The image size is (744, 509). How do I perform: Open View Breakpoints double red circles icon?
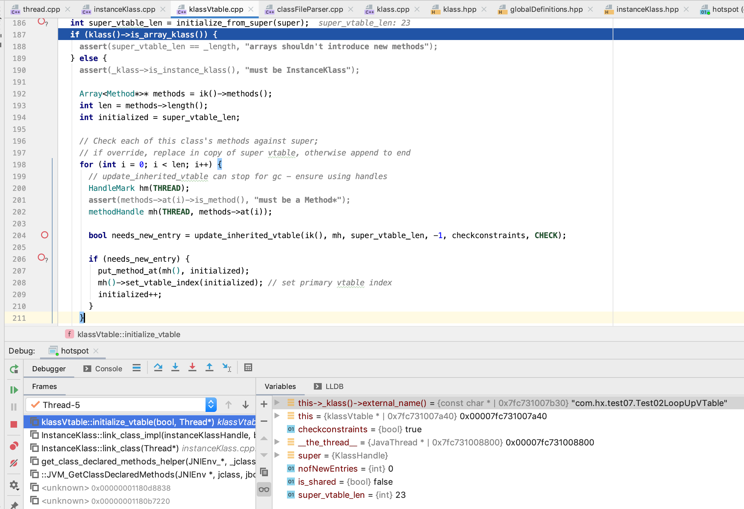tap(14, 446)
